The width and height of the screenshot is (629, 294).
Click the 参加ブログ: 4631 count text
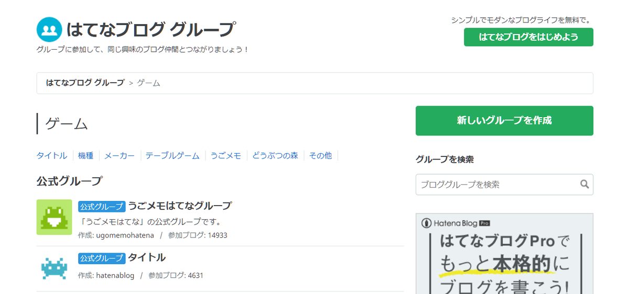(x=176, y=275)
